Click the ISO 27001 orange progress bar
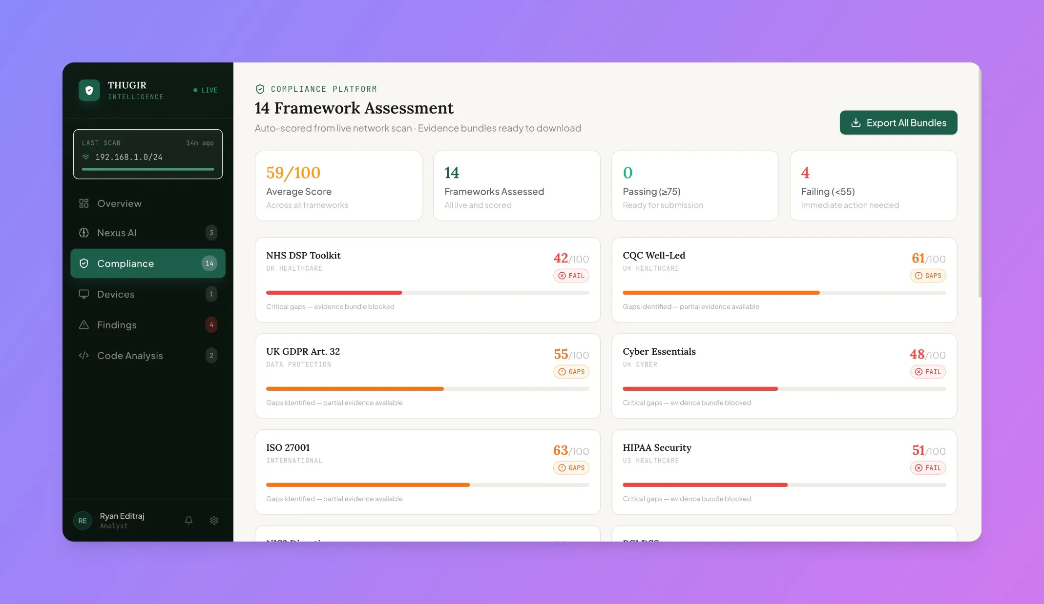The width and height of the screenshot is (1044, 604). click(368, 485)
